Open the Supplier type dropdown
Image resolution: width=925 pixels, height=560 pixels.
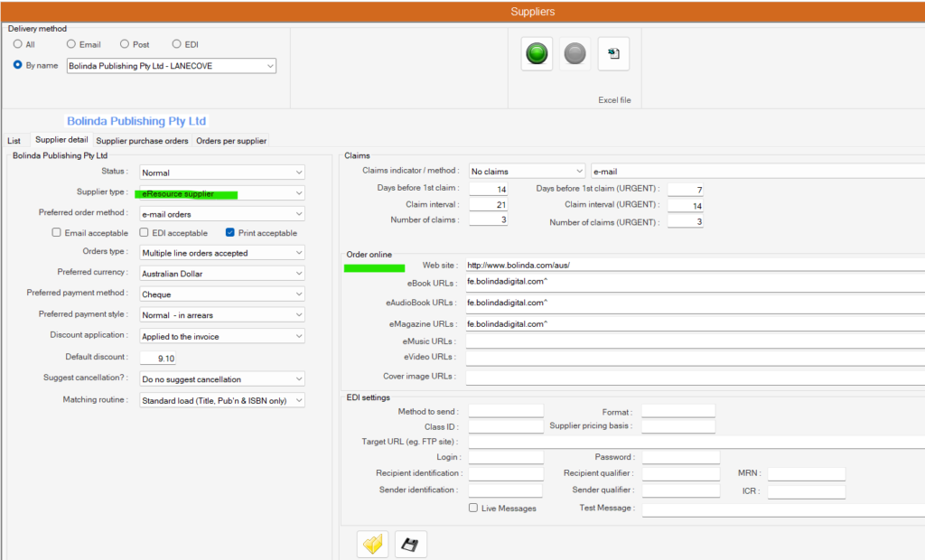(221, 192)
